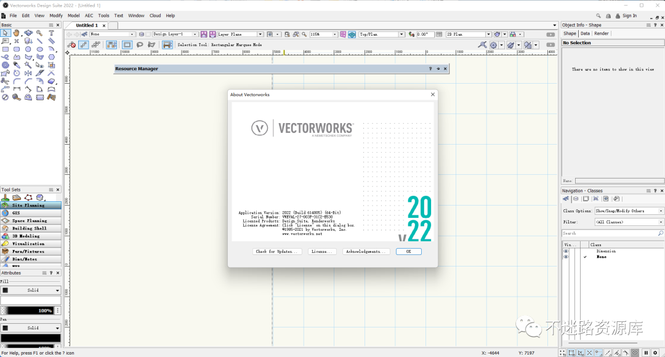Image resolution: width=665 pixels, height=357 pixels.
Task: Open the Design Layers tab in Navigation
Action: (576, 199)
